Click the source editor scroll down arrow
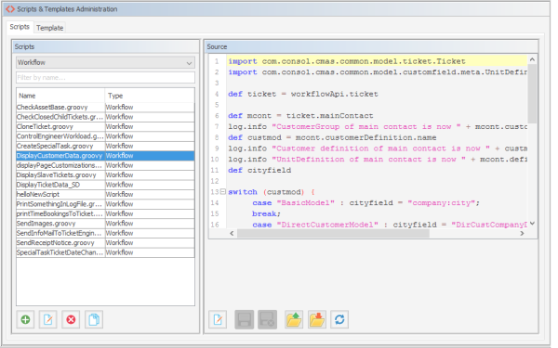Viewport: 558px width, 348px height. coord(532,224)
